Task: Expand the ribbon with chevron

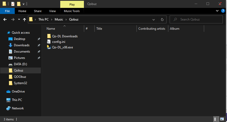Action: (x=217, y=11)
